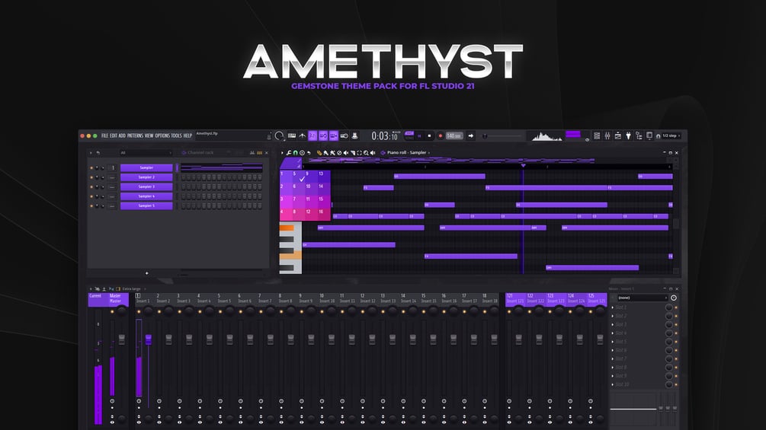
Task: Open the PATTERNS menu
Action: [136, 136]
